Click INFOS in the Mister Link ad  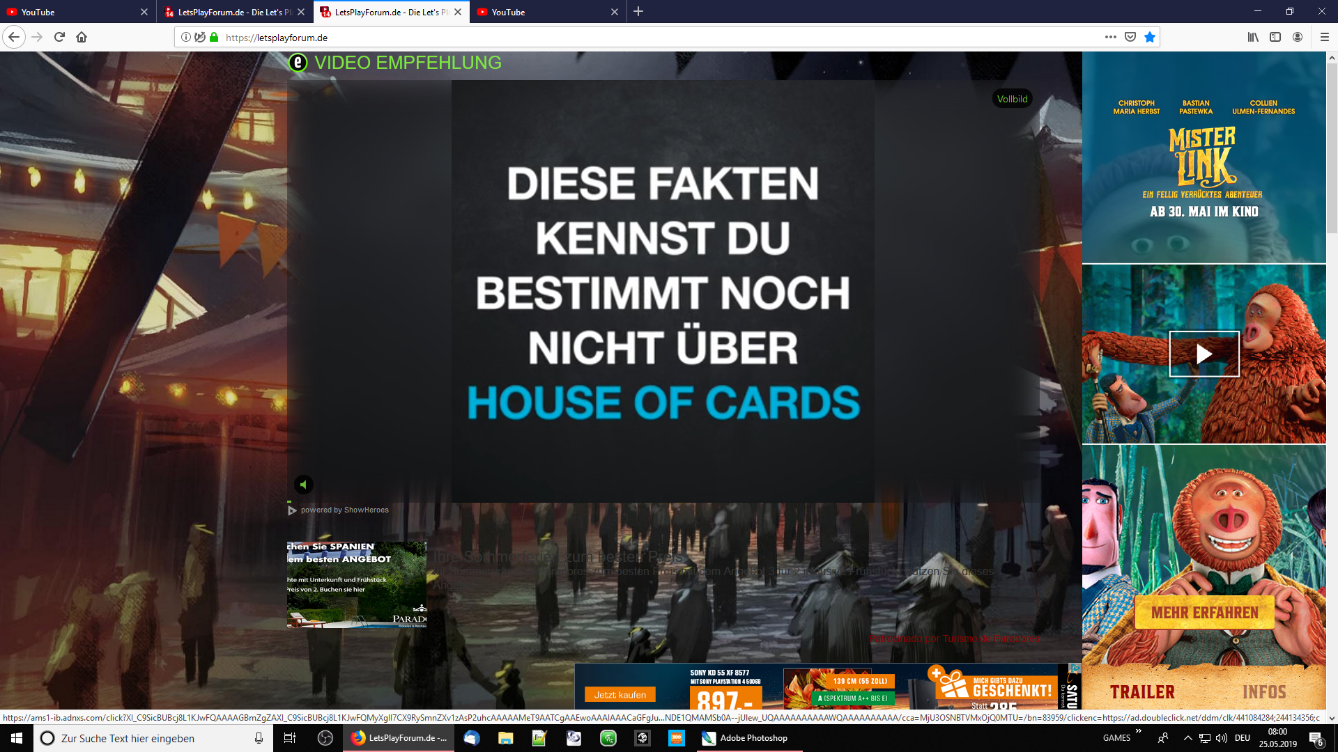pos(1264,692)
